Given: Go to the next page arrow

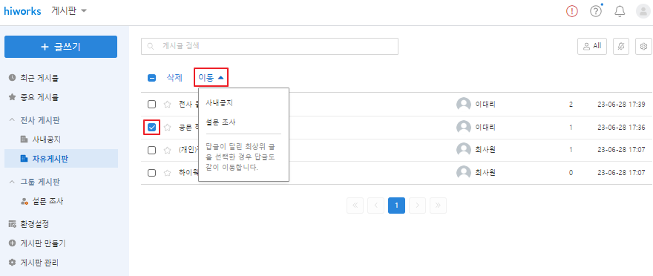Looking at the screenshot, I should [417, 206].
